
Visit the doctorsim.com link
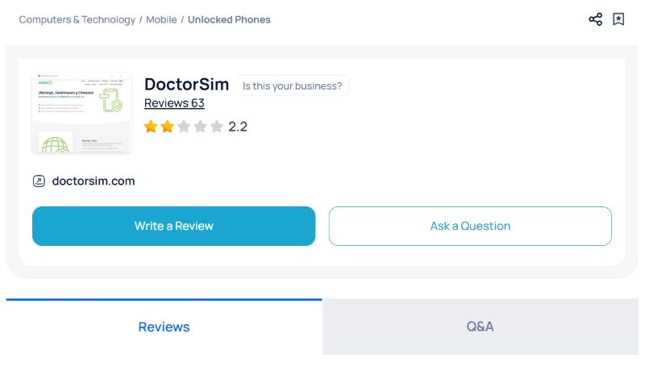[x=94, y=181]
